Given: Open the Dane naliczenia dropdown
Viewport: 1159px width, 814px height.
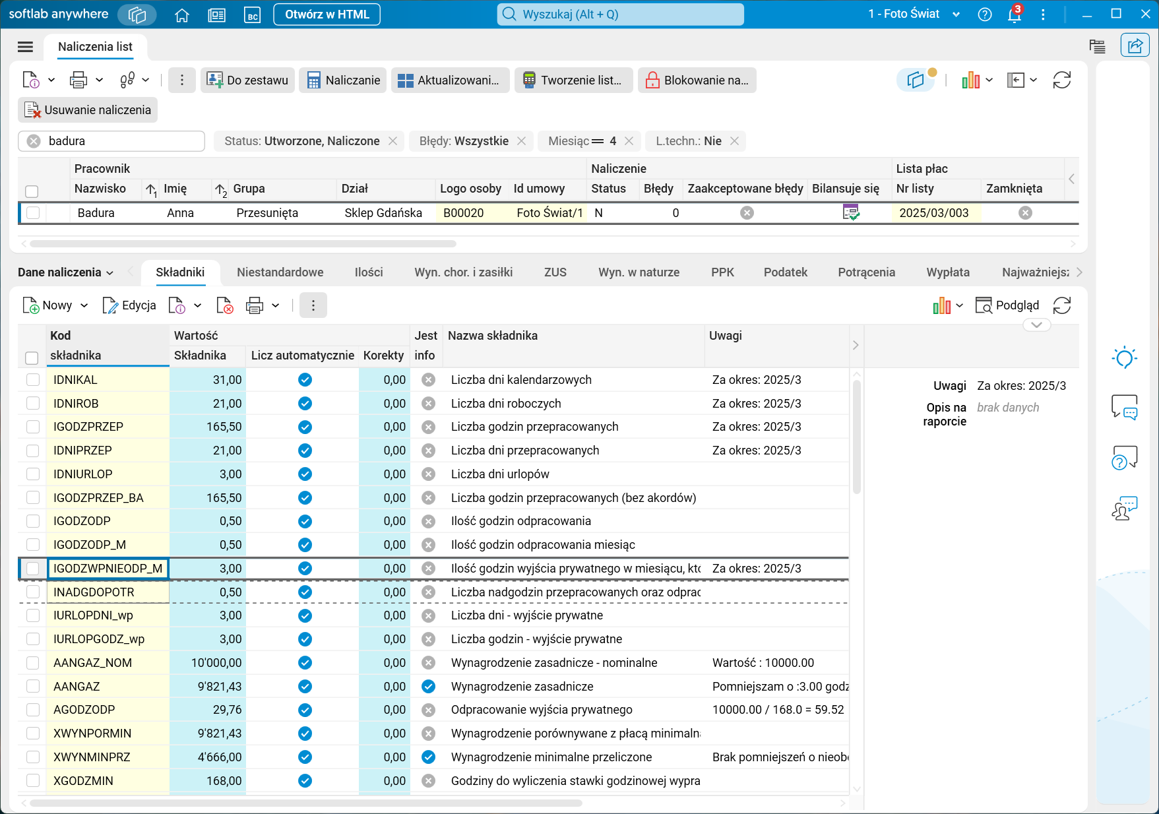Looking at the screenshot, I should pos(65,272).
